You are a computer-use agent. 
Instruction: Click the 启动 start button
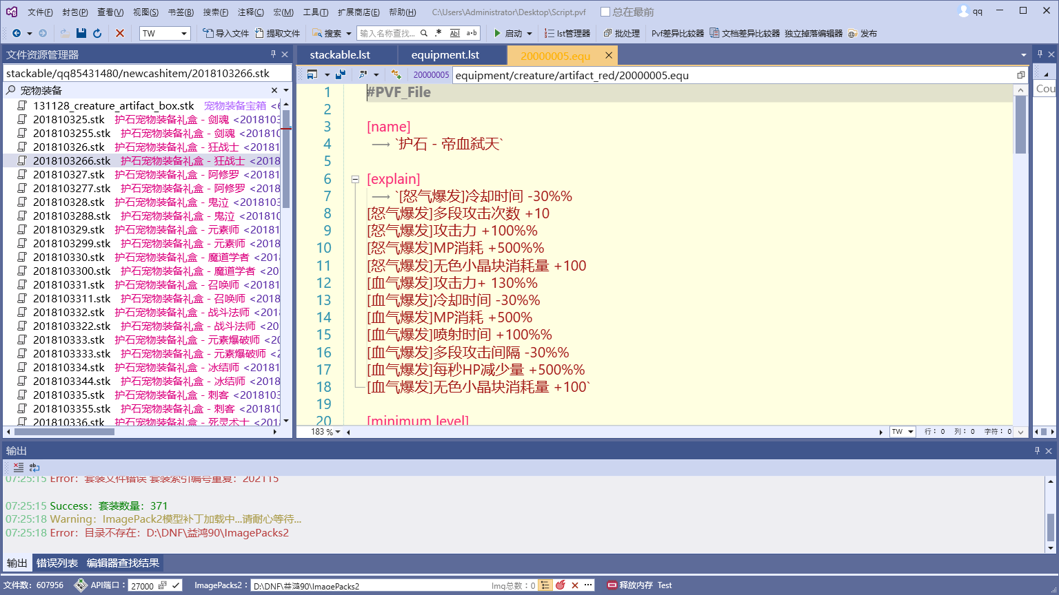(509, 32)
